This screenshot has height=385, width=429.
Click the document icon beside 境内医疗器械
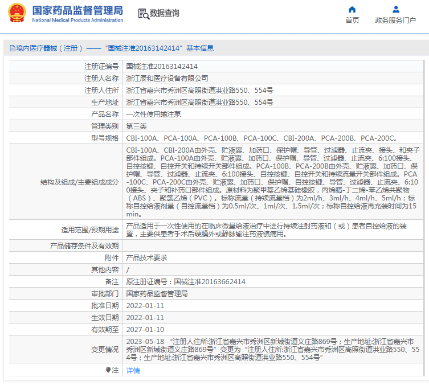click(x=13, y=48)
